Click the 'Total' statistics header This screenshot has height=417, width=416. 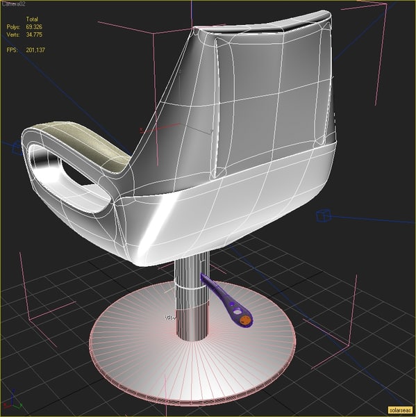pos(32,19)
